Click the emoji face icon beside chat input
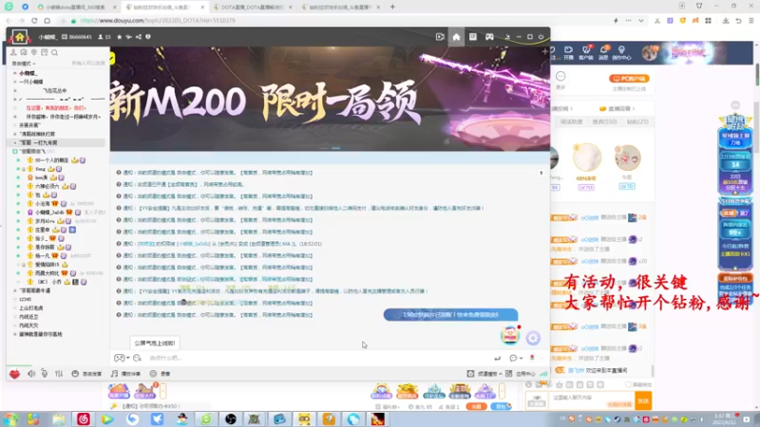760x427 pixels. [137, 359]
